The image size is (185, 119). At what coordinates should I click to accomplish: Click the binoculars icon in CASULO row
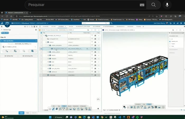click(95, 42)
